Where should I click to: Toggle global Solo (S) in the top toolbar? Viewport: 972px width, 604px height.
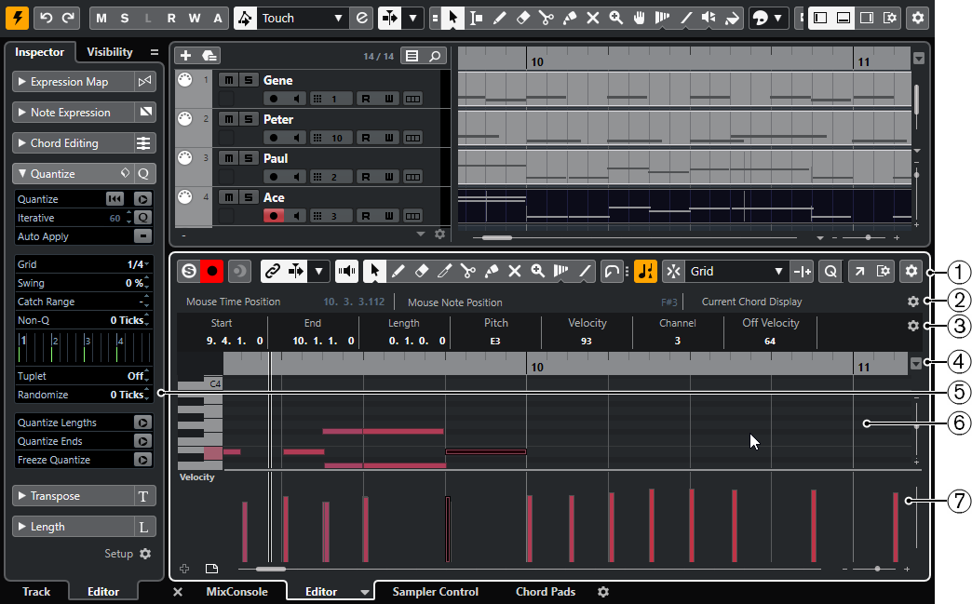click(125, 18)
